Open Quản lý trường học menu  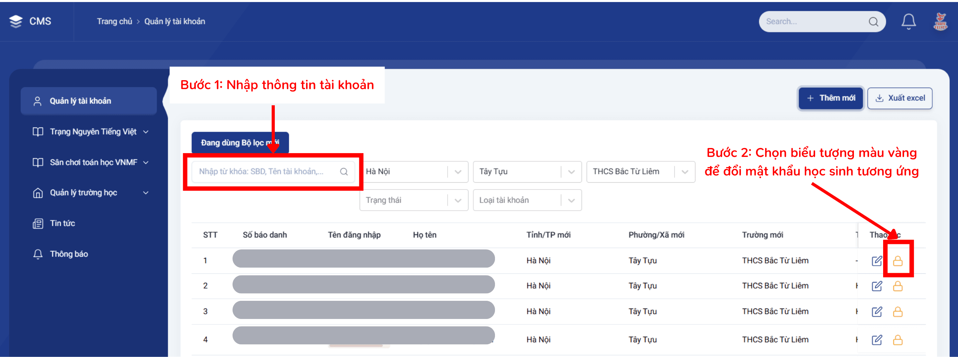(x=91, y=193)
